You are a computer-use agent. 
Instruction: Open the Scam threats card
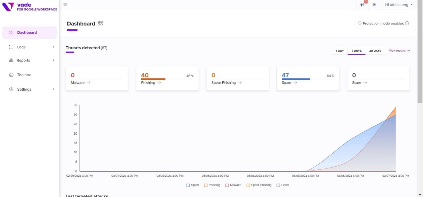coord(378,78)
